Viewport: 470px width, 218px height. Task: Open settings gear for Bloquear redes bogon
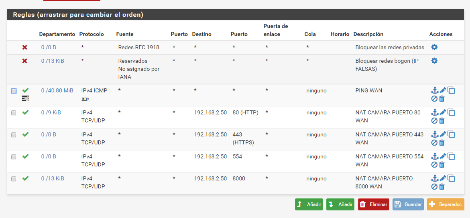[434, 61]
